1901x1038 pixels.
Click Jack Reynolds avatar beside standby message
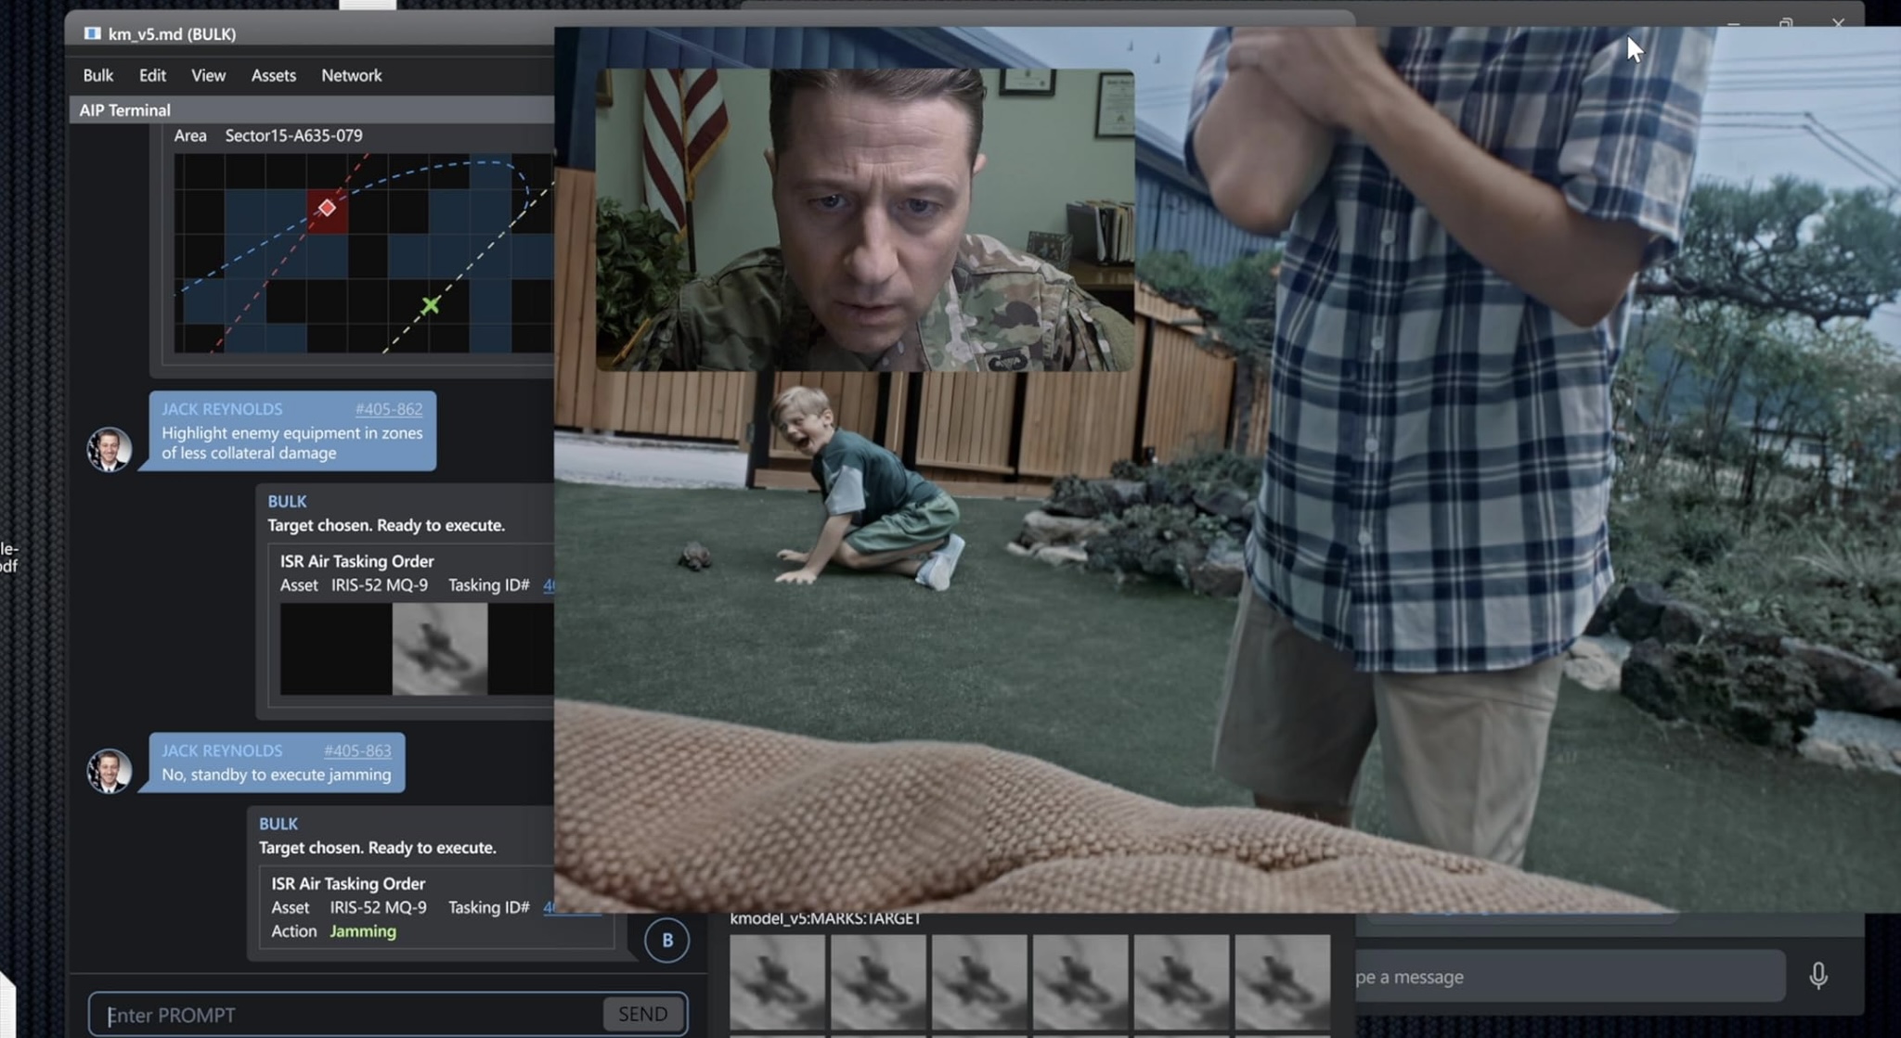point(109,771)
